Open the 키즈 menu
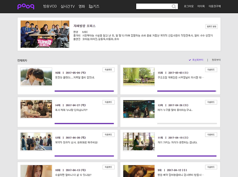The width and height of the screenshot is (238, 177). (96, 6)
